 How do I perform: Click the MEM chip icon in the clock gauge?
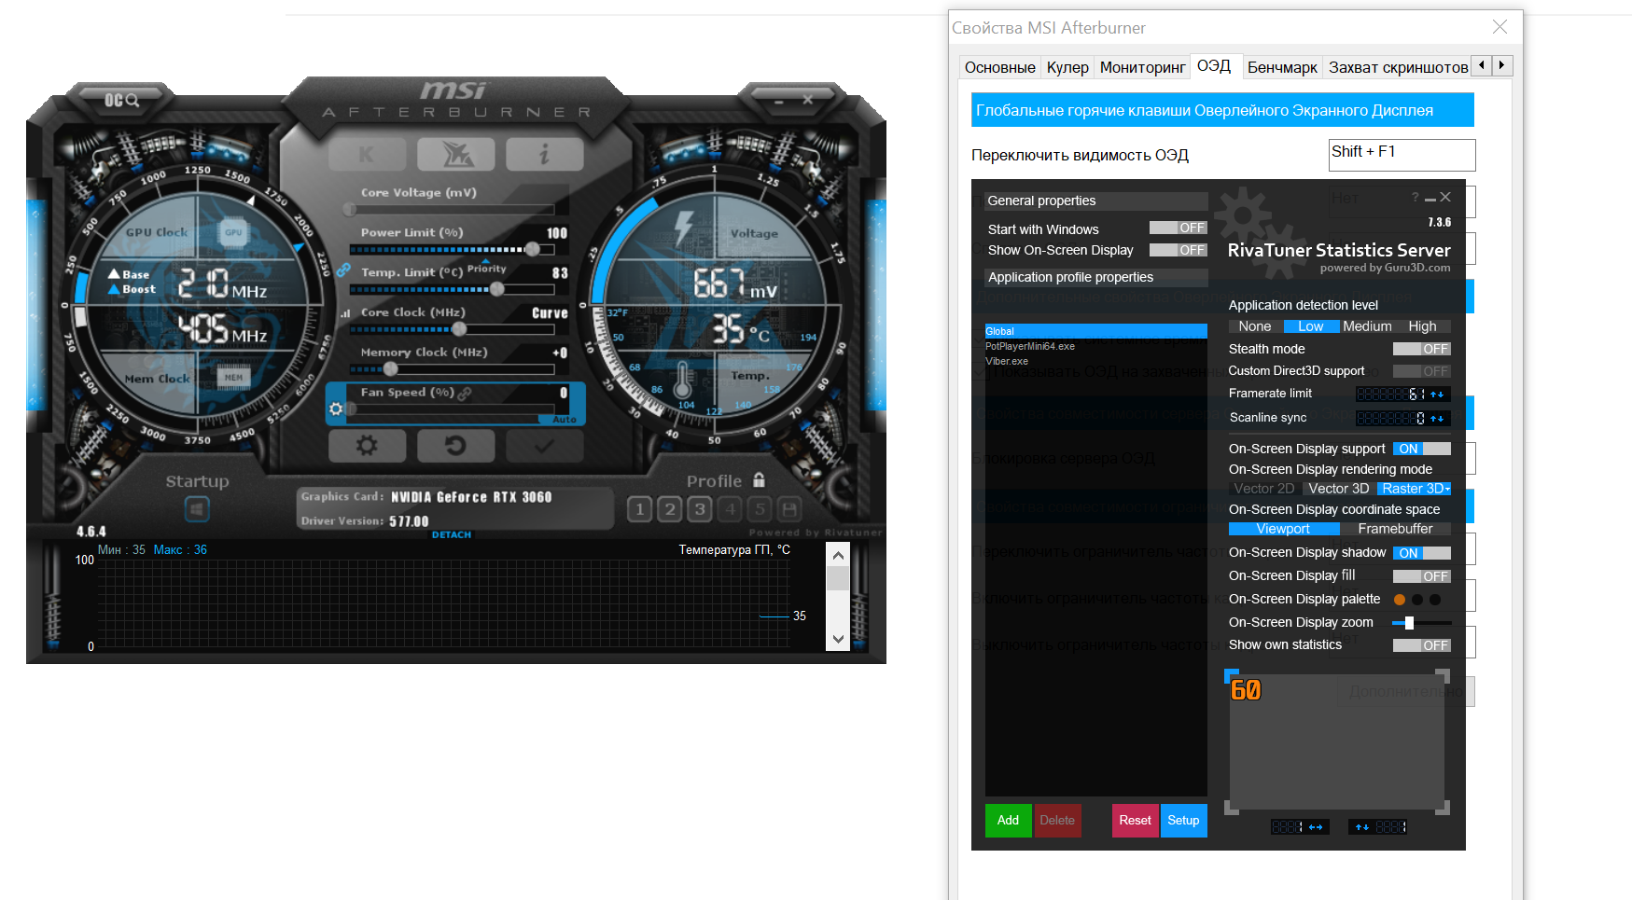coord(233,378)
